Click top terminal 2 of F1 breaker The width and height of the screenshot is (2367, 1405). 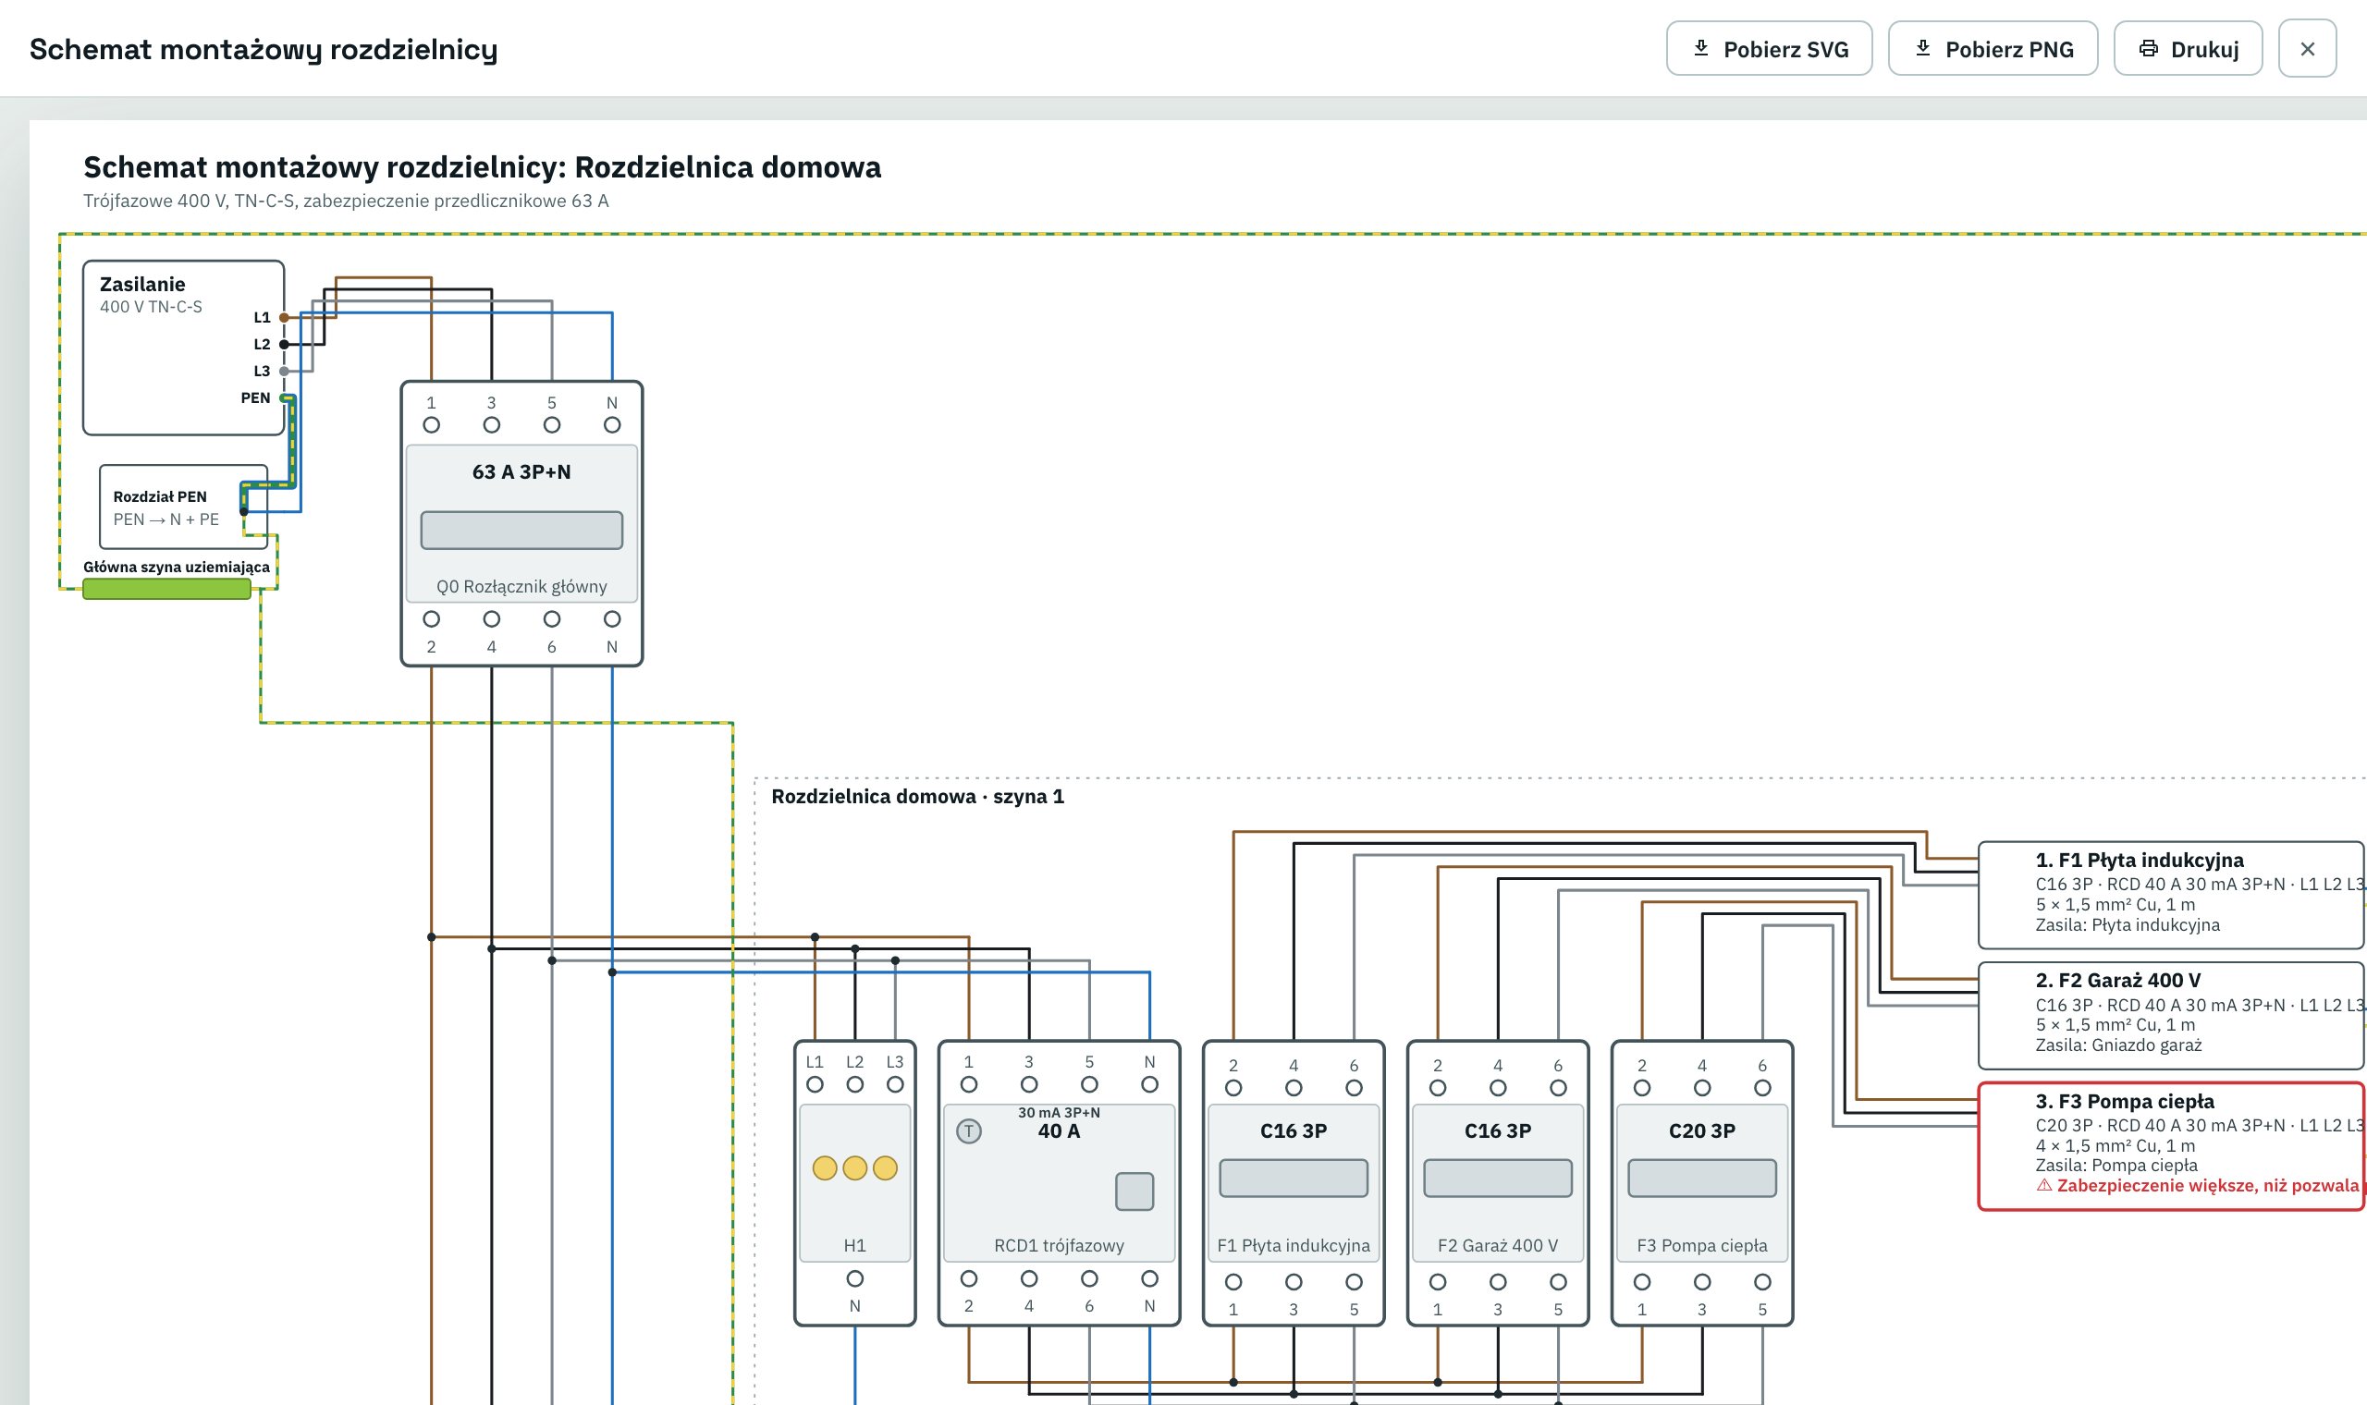click(x=1233, y=1089)
